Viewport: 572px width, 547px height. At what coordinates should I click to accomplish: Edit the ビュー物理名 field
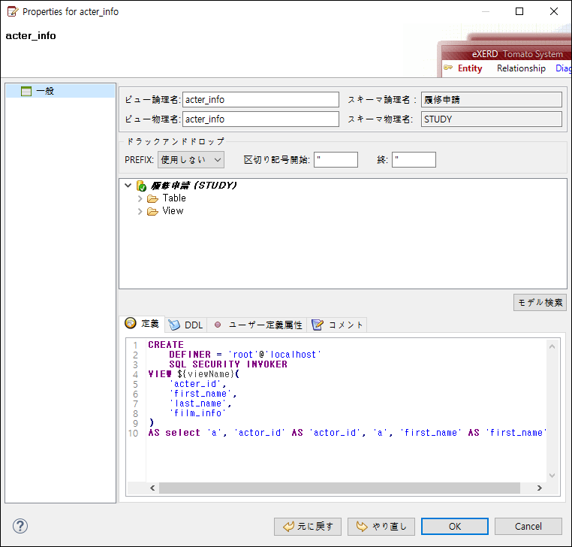(260, 119)
